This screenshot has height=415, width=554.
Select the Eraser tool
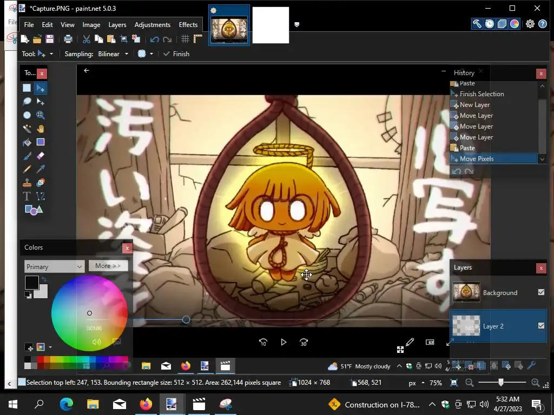pos(41,156)
